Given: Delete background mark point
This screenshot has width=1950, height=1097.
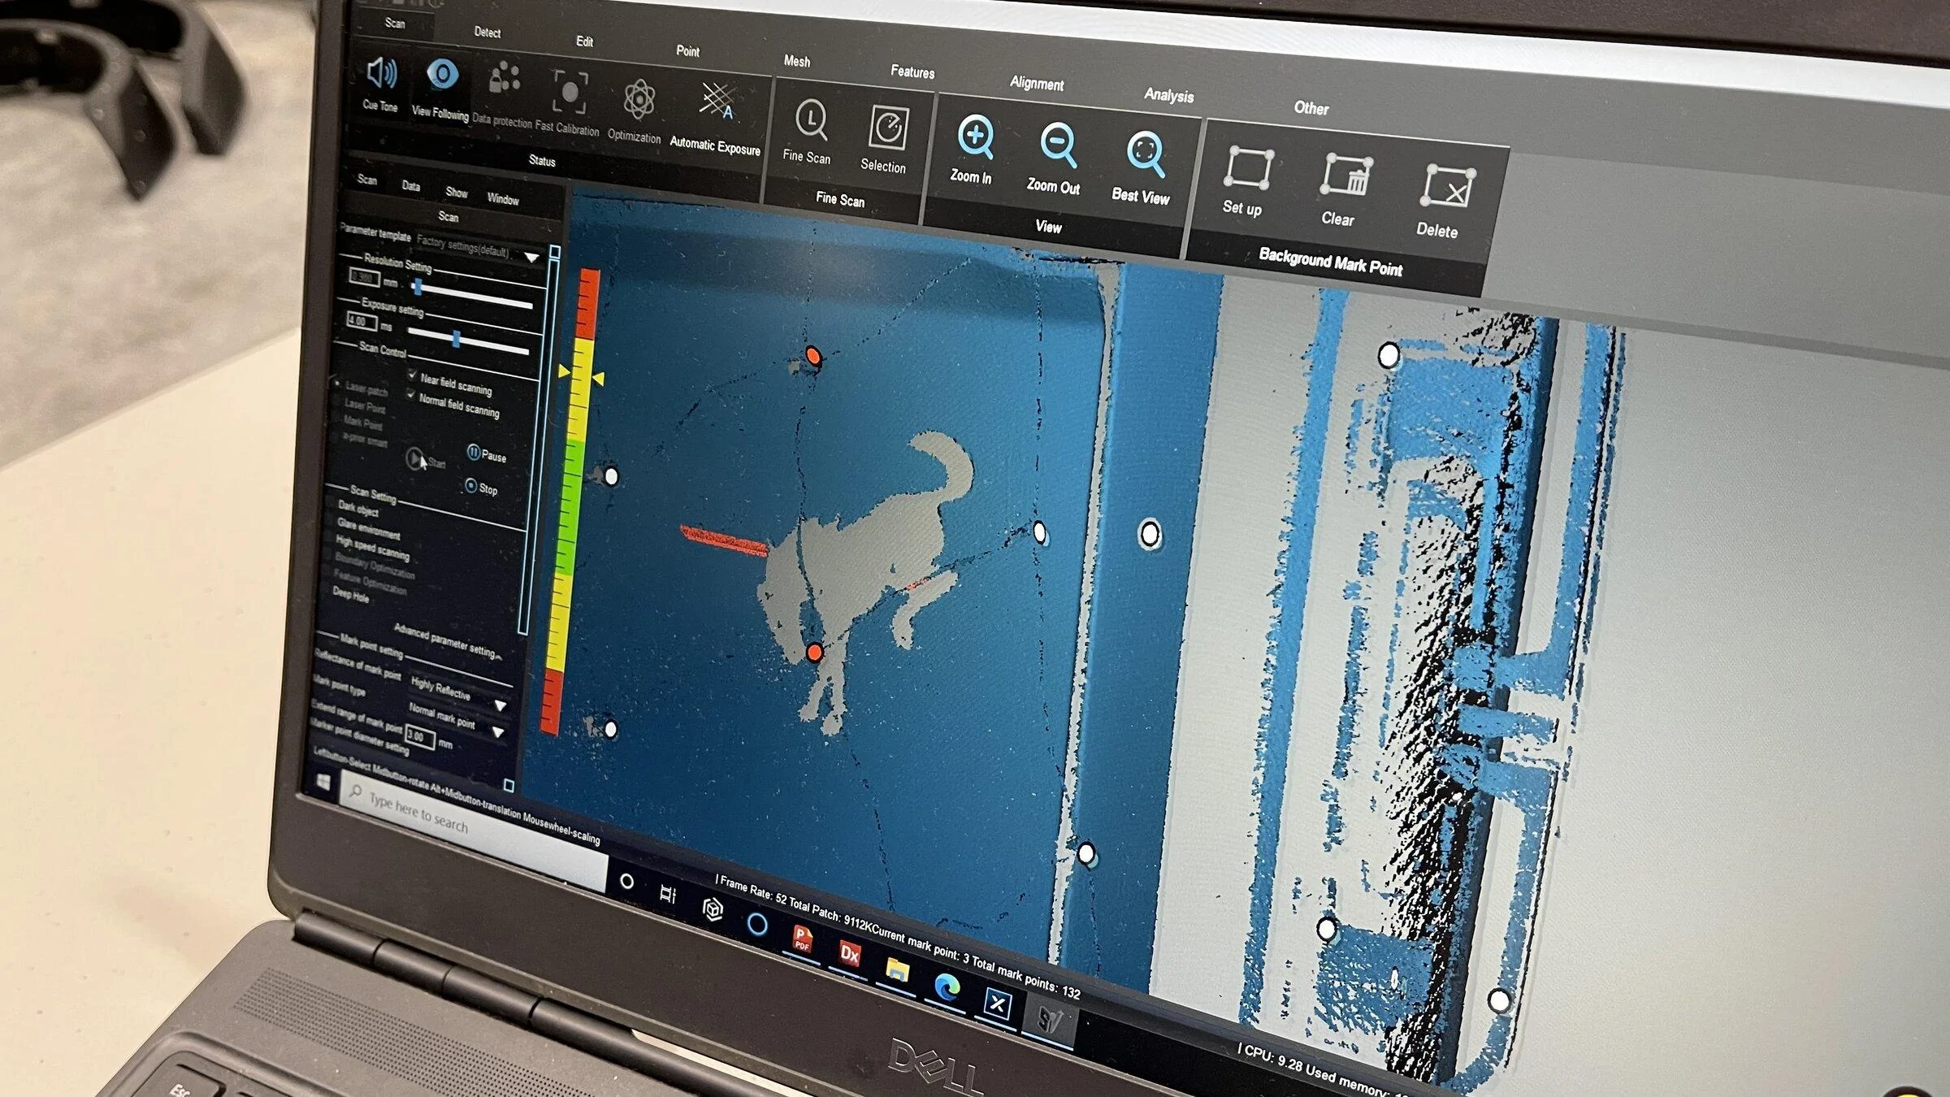Looking at the screenshot, I should tap(1448, 187).
